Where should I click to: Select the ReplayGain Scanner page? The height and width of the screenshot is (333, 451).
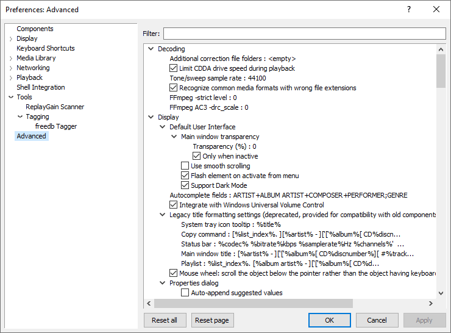(x=55, y=107)
